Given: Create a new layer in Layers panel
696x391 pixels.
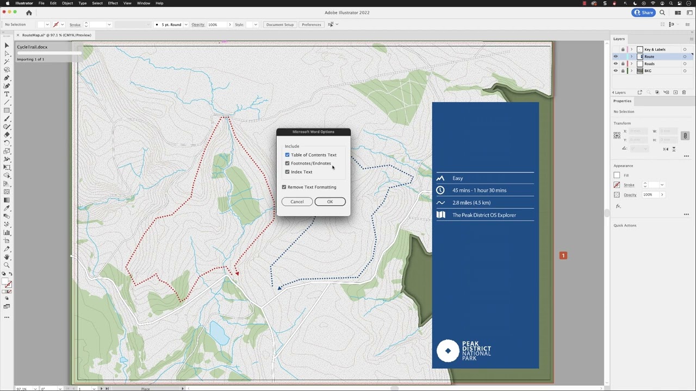Looking at the screenshot, I should click(x=675, y=92).
